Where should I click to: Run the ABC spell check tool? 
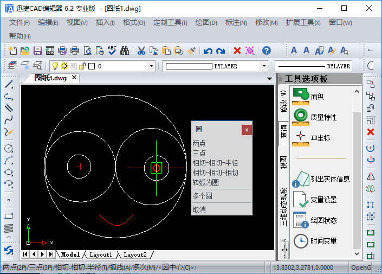(x=112, y=50)
